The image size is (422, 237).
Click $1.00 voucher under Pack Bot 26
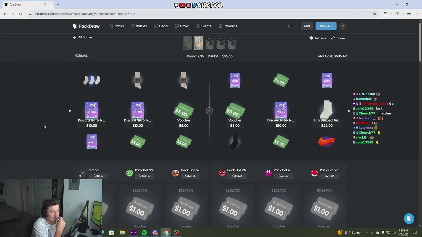click(324, 209)
